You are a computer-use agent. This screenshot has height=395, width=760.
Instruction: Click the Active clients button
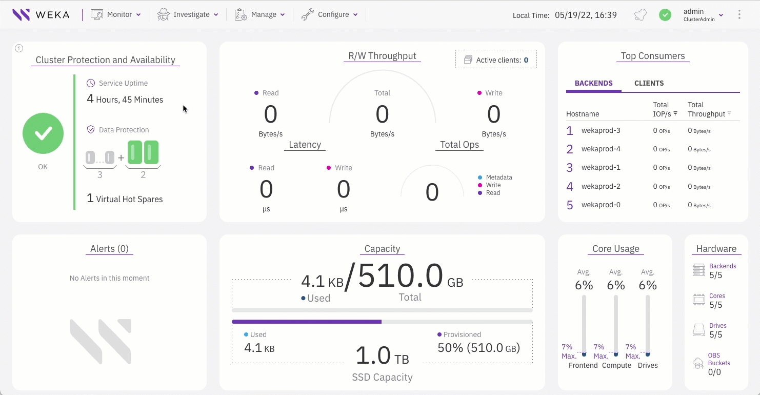[x=496, y=60]
